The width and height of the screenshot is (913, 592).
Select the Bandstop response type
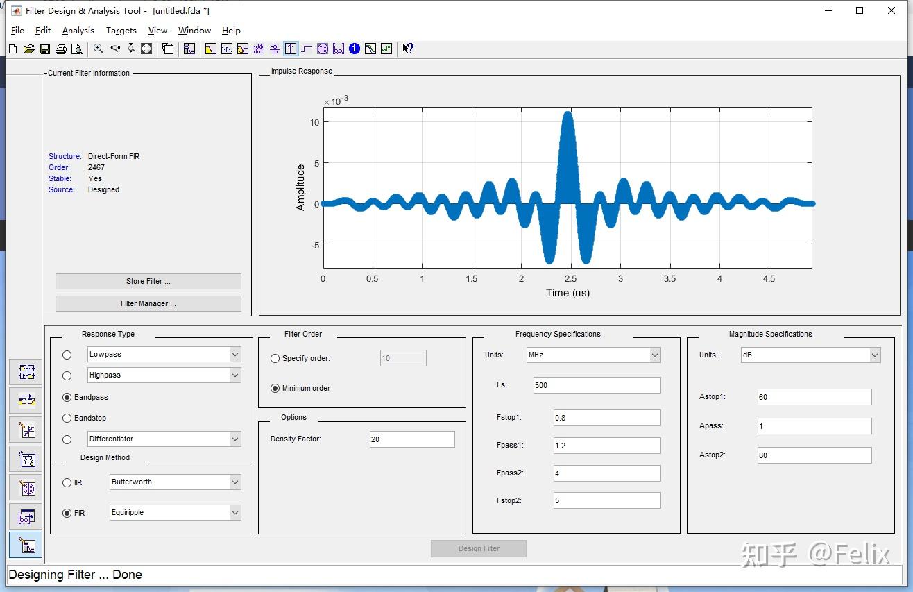click(x=67, y=418)
